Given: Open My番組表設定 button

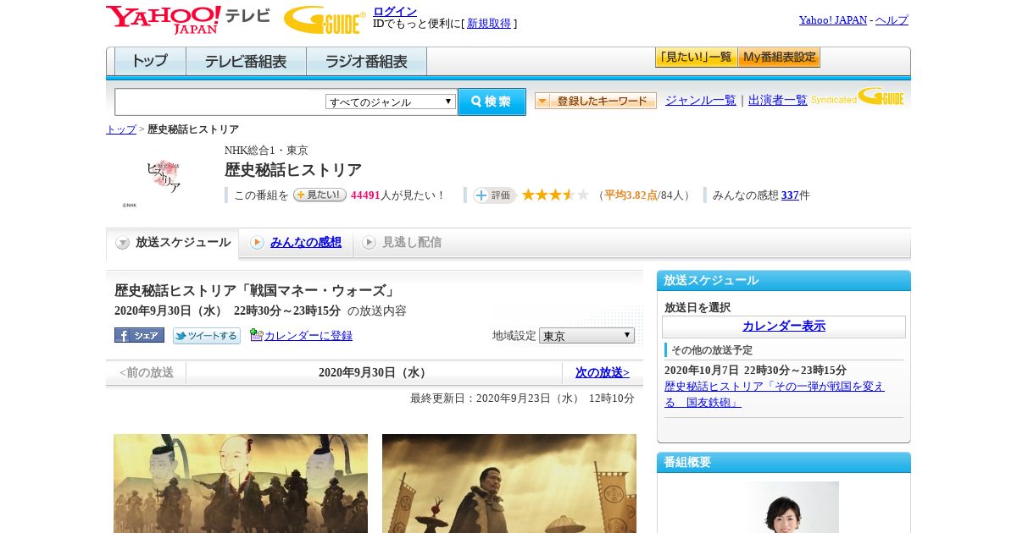Looking at the screenshot, I should click(779, 58).
